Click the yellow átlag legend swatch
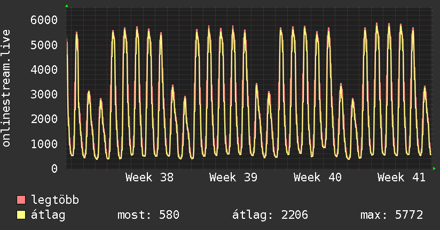The height and width of the screenshot is (230, 440). point(21,214)
